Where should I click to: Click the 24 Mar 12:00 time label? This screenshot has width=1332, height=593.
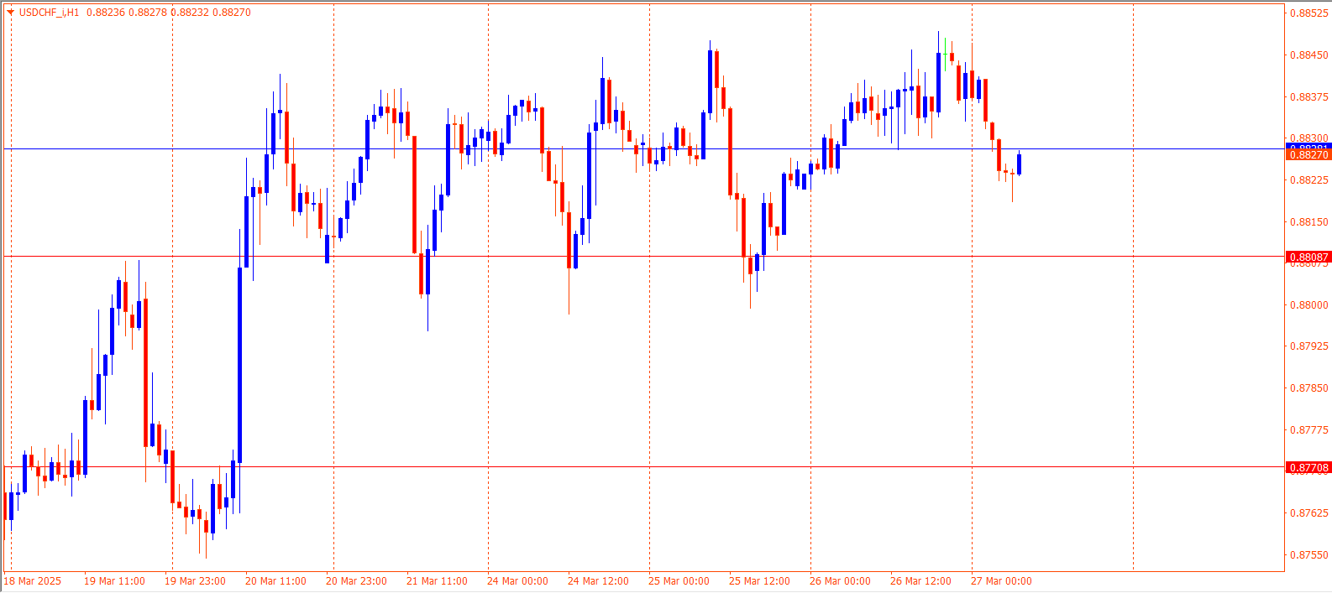click(598, 581)
